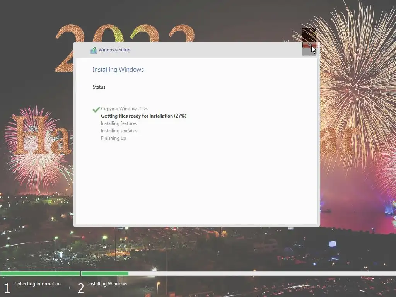Click the stage number 2 at bottom
Viewport: 396px width, 297px height.
point(80,288)
